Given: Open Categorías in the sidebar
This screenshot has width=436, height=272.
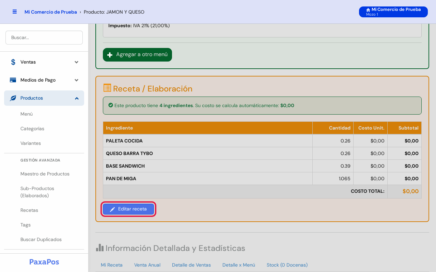Looking at the screenshot, I should coord(32,129).
